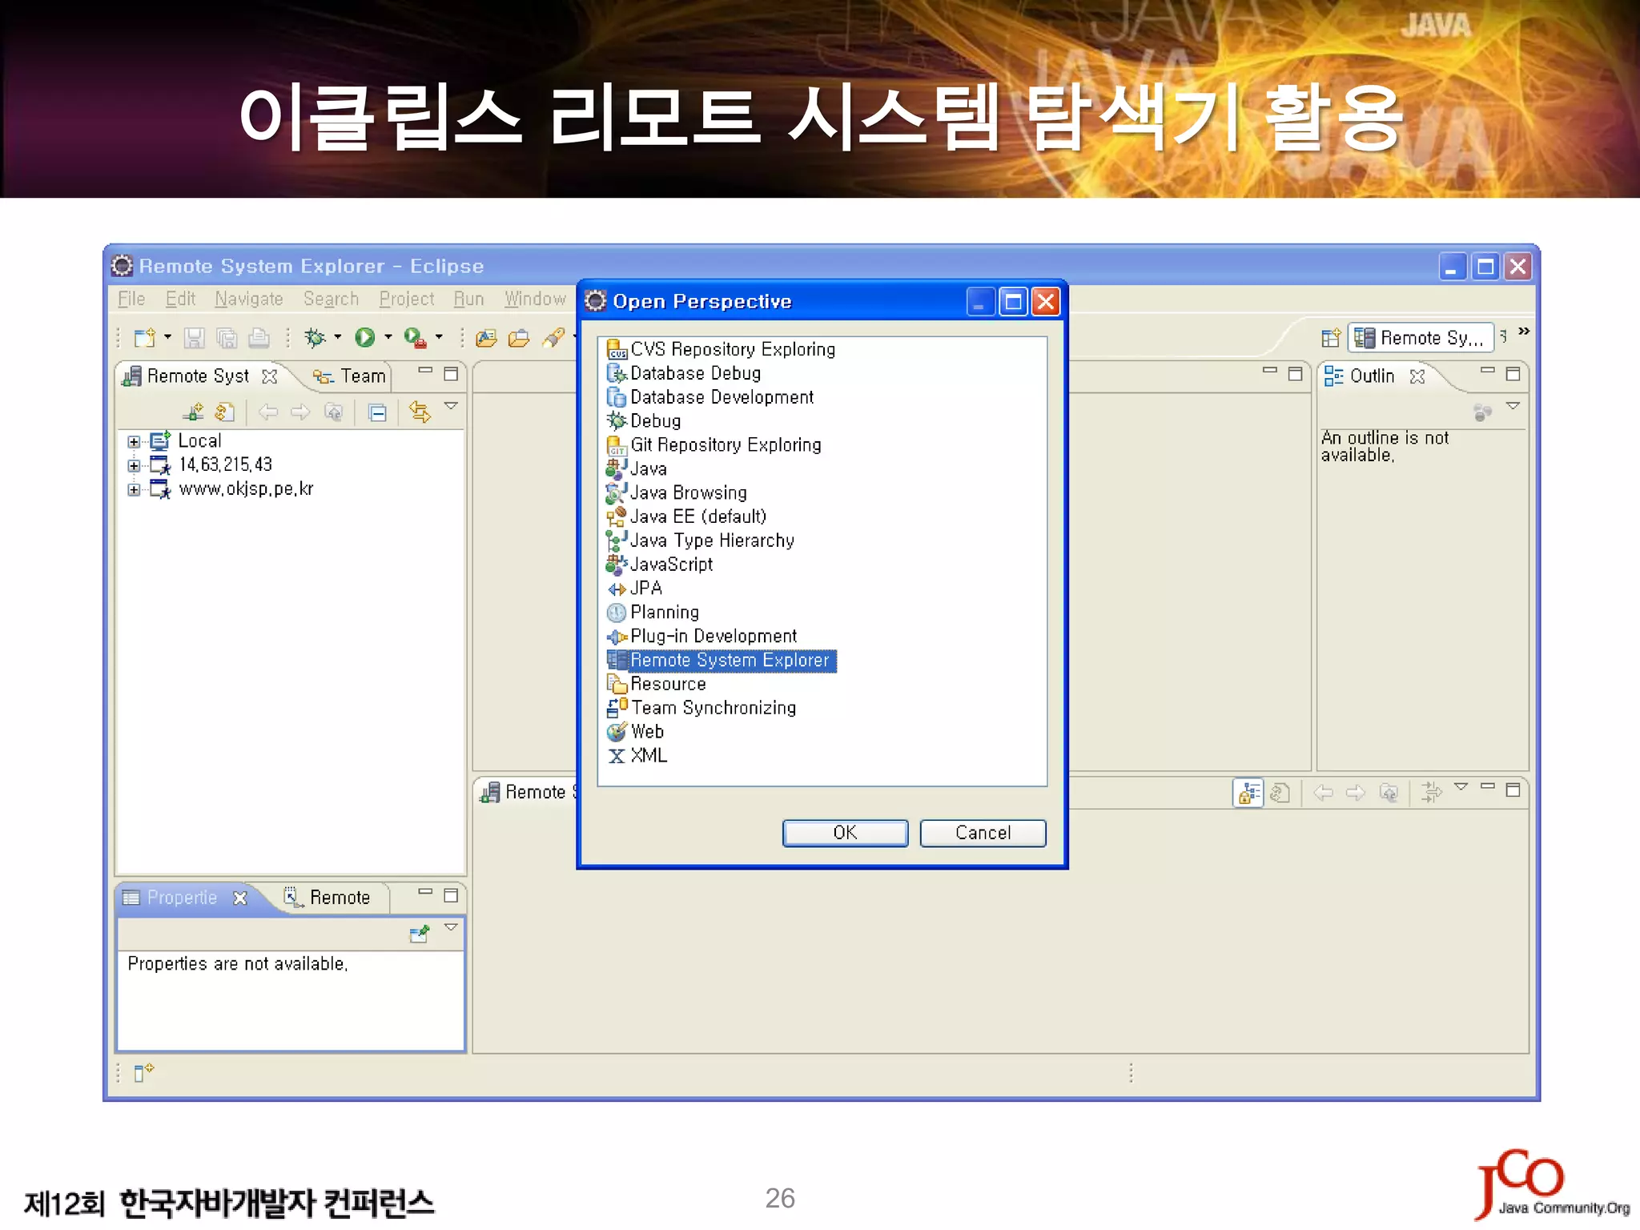Expand the www.okjsp.pe.kr connection node
Screen dimensions: 1640x1230
tap(134, 489)
